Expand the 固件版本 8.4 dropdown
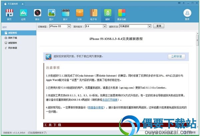200x136 pixels. click(x=104, y=26)
